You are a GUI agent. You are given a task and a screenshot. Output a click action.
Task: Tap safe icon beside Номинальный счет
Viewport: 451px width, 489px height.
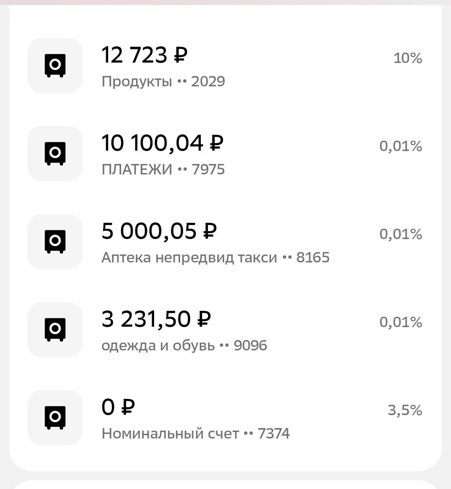click(x=55, y=418)
